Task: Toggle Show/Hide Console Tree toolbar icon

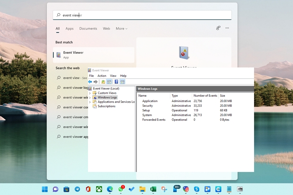Action: click(109, 82)
